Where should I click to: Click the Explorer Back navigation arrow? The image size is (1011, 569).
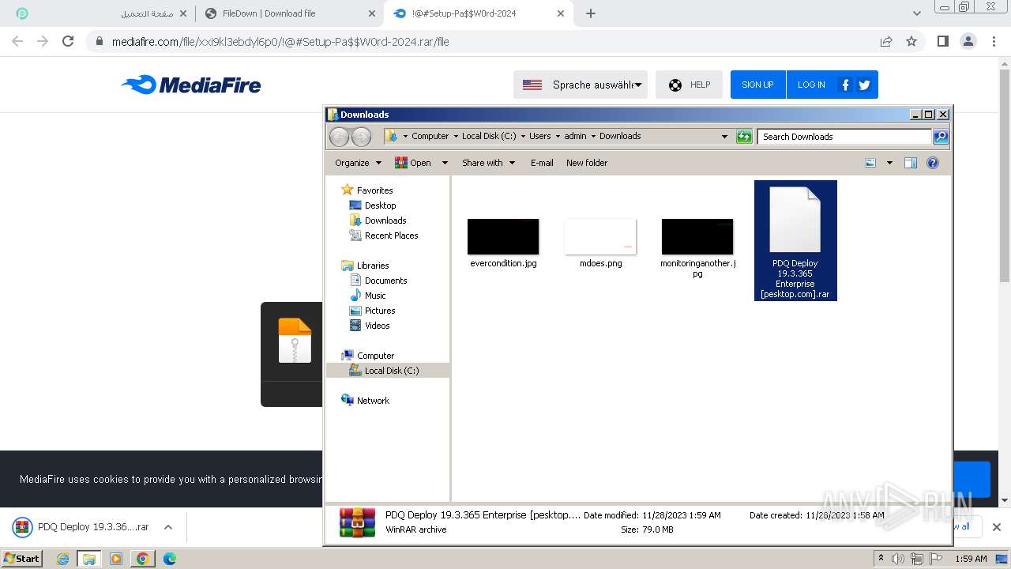tap(339, 137)
